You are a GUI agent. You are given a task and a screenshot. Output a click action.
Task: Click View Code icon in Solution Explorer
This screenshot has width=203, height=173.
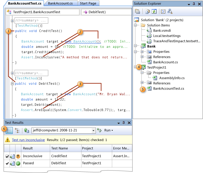[163, 11]
